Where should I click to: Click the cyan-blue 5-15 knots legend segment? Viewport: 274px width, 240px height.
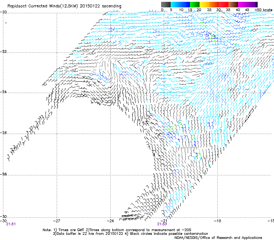point(180,4)
